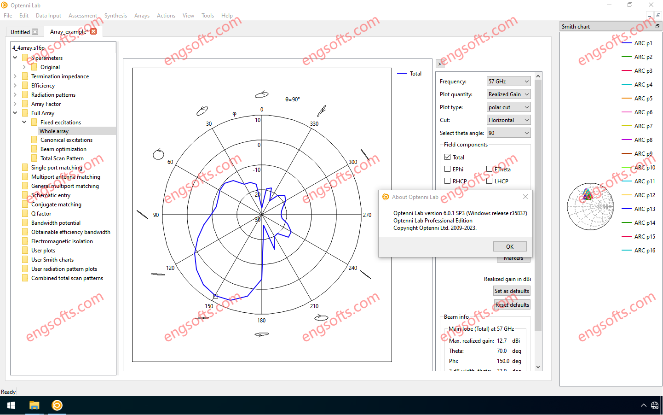Image resolution: width=663 pixels, height=415 pixels.
Task: Click OK in the About Optenni Lab dialog
Action: point(510,246)
